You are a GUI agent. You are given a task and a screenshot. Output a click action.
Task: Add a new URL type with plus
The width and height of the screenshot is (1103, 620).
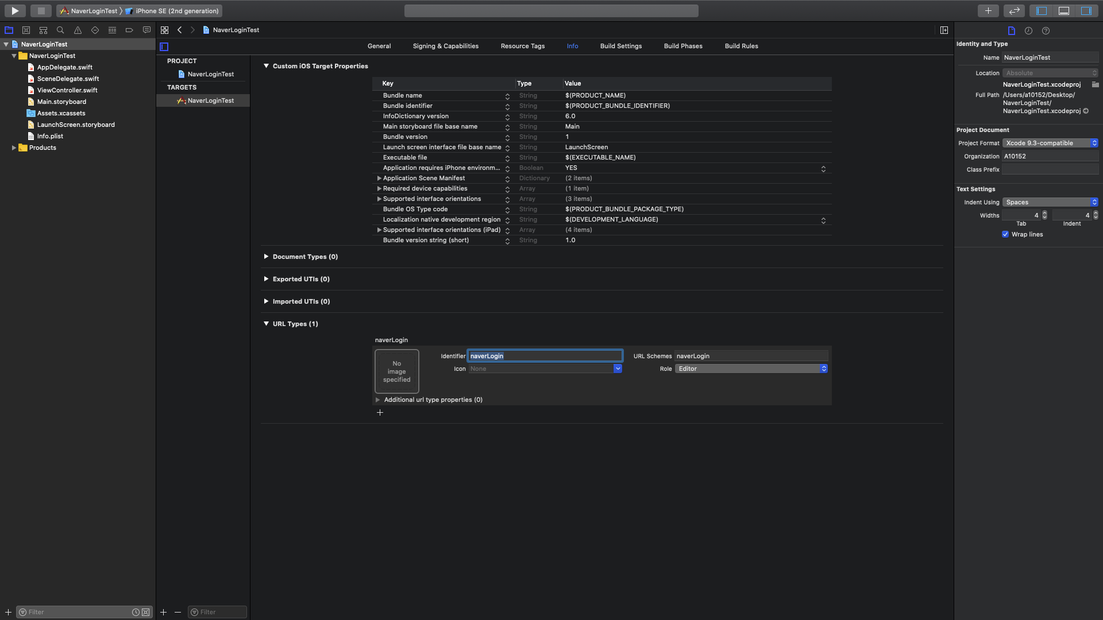pos(380,412)
